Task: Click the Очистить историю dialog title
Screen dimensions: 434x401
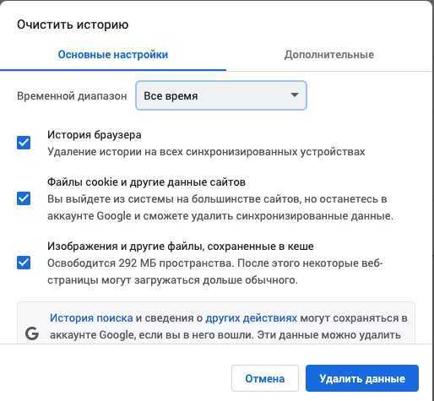Action: pos(73,24)
